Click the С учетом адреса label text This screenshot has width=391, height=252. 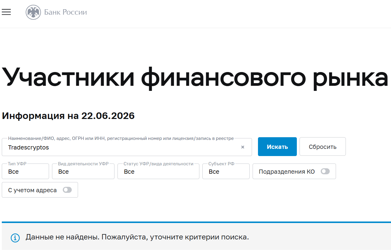[x=32, y=190]
